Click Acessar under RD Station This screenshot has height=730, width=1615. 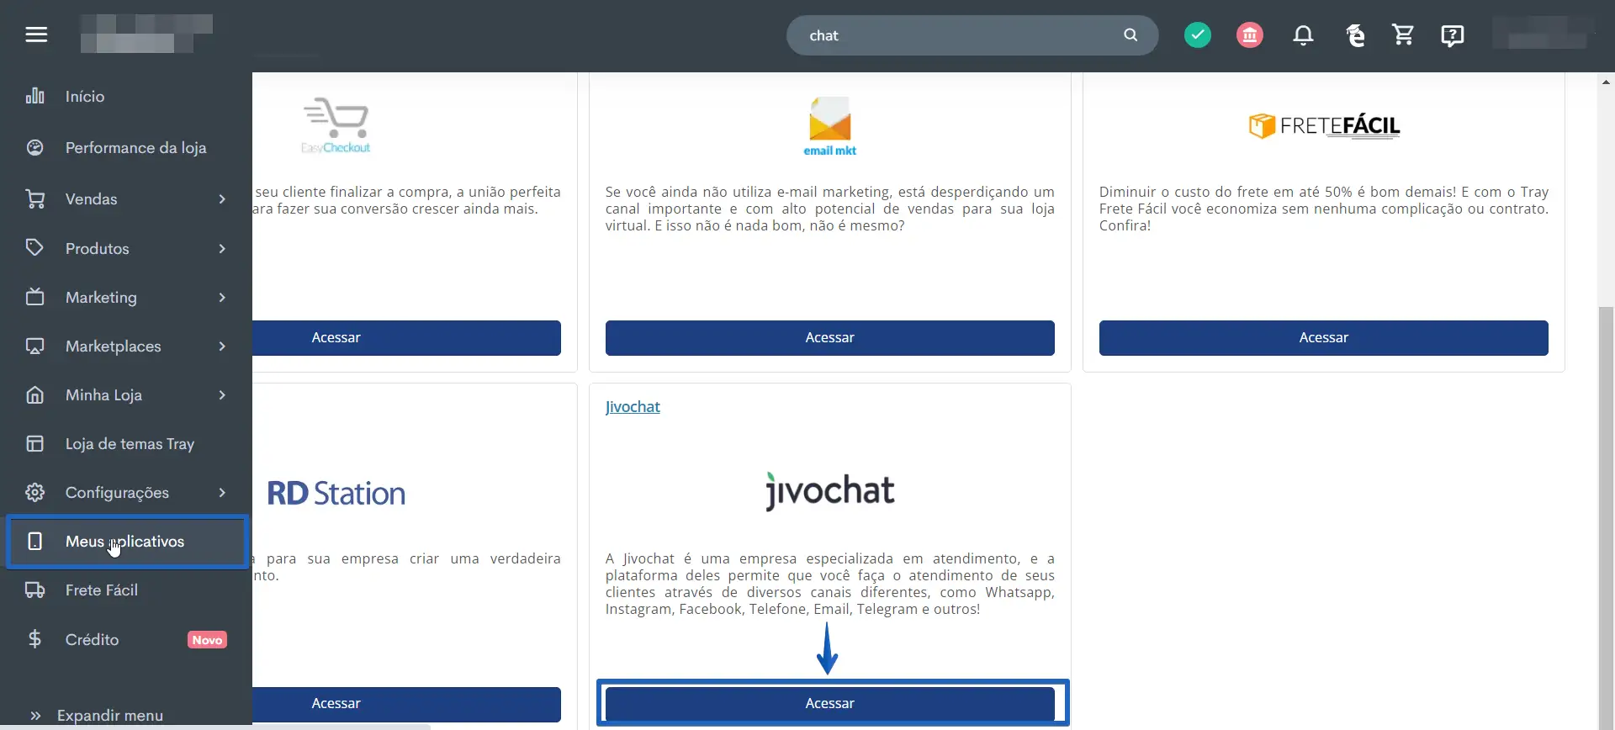click(406, 704)
